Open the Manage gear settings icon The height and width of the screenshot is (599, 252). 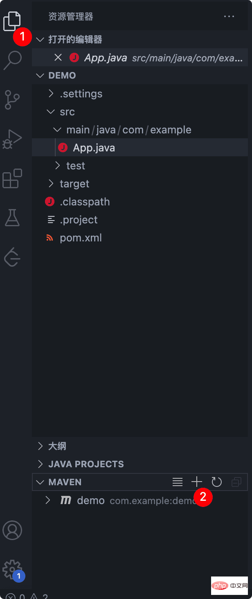click(x=11, y=570)
